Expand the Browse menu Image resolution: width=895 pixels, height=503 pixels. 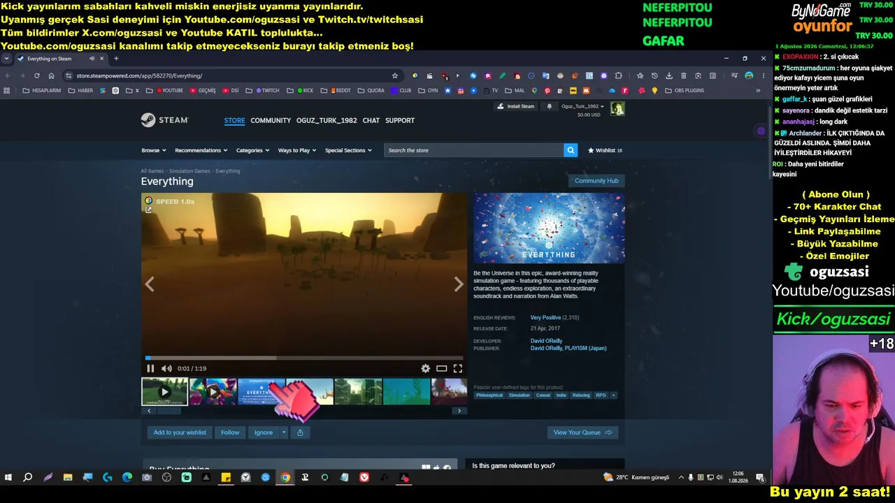coord(154,150)
